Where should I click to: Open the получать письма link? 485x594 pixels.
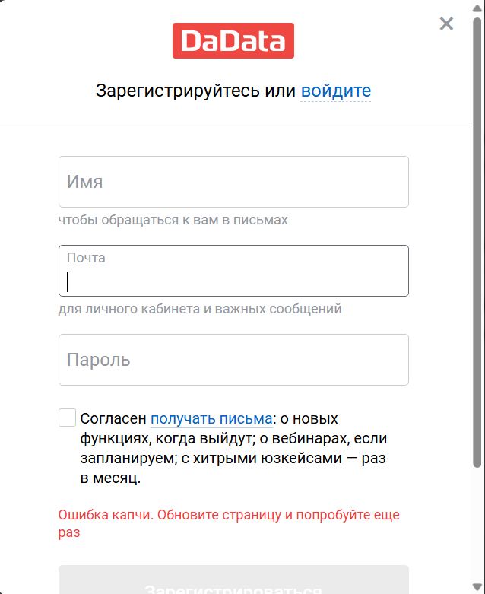(211, 418)
